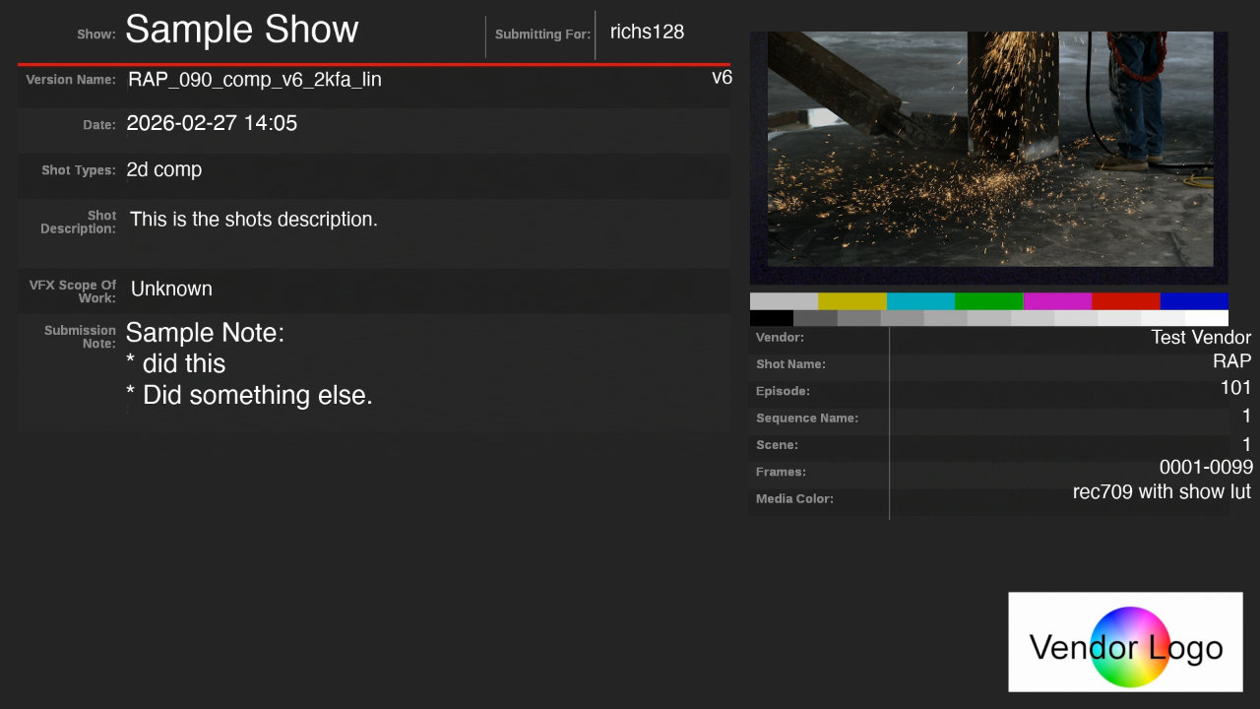
Task: Click the magenta color bar swatch
Action: [1057, 301]
